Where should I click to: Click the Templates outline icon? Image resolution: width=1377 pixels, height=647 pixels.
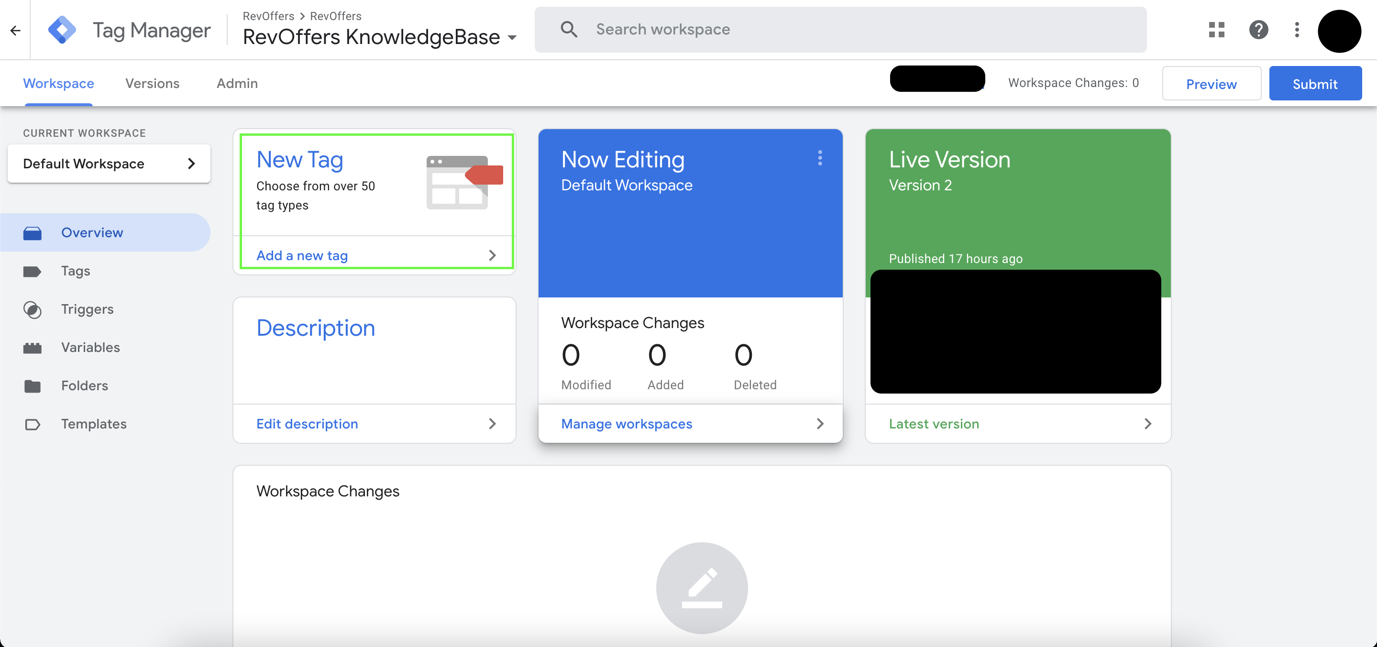[x=32, y=425]
